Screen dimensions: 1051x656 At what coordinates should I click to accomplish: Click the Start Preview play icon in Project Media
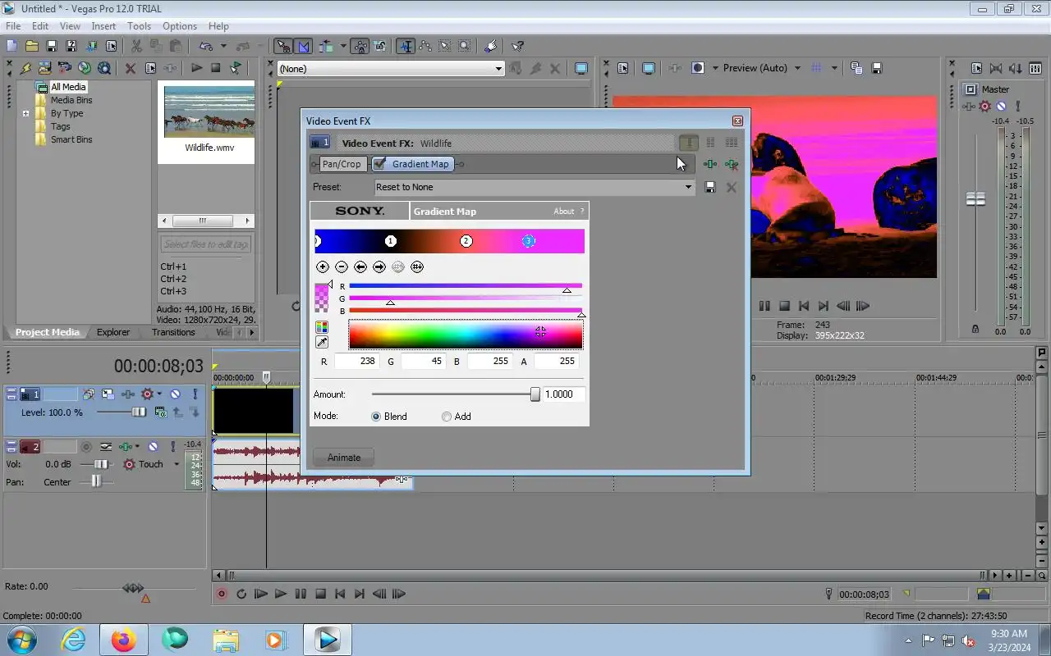pyautogui.click(x=196, y=68)
